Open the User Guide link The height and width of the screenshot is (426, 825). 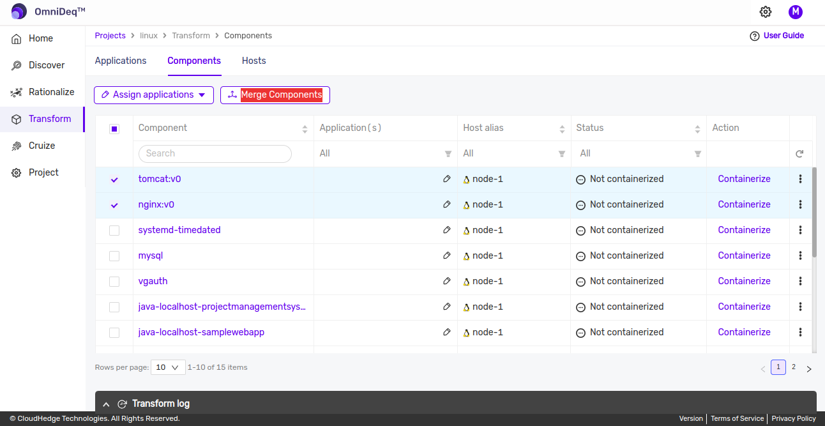point(777,36)
